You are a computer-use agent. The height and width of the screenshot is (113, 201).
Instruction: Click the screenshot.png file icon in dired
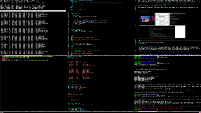29,60
